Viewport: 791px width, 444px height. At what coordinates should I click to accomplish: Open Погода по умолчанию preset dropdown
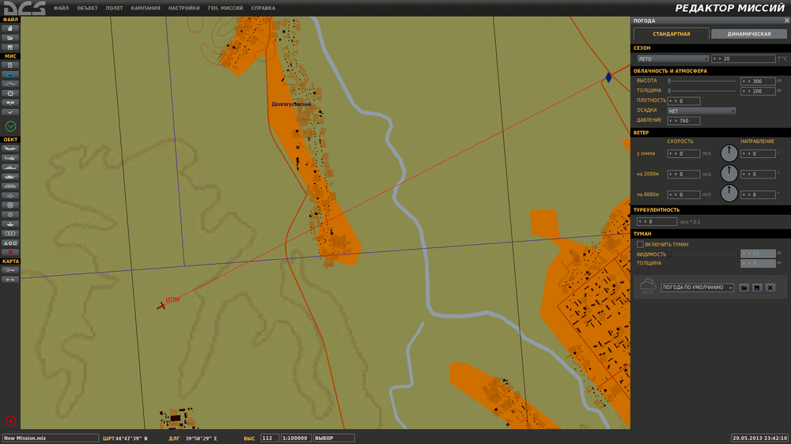coord(697,288)
